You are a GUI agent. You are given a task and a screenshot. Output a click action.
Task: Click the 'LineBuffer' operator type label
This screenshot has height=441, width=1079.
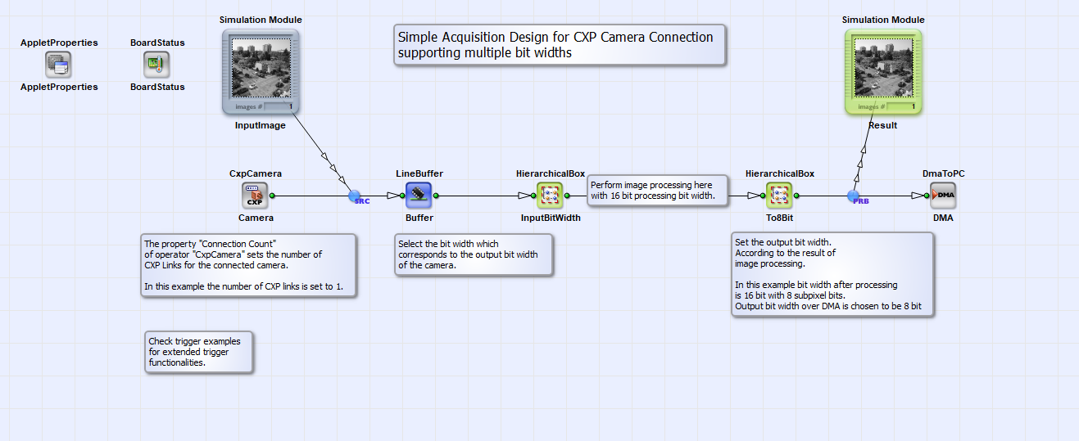[x=419, y=173]
